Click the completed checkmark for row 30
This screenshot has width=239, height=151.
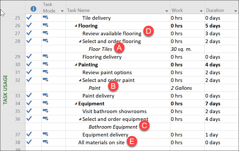click(29, 64)
